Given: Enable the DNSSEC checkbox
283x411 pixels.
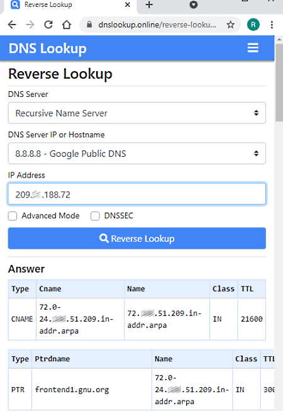Looking at the screenshot, I should (95, 217).
